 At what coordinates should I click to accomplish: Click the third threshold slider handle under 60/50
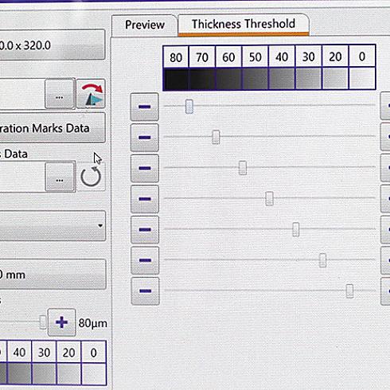(x=243, y=168)
